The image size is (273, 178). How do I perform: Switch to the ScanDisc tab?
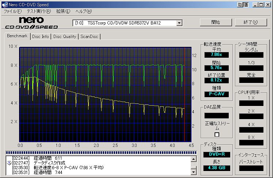coord(89,37)
